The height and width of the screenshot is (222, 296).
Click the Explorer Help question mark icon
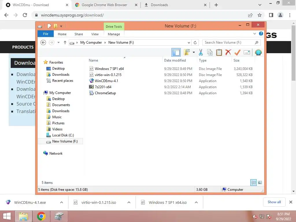tap(261, 34)
